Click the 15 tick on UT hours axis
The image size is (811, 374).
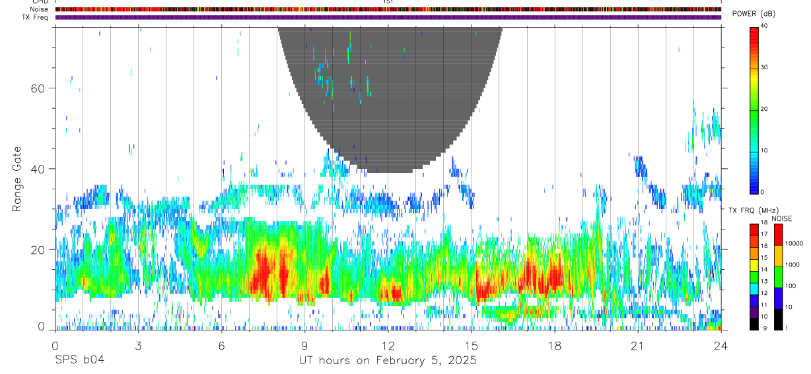(x=472, y=346)
